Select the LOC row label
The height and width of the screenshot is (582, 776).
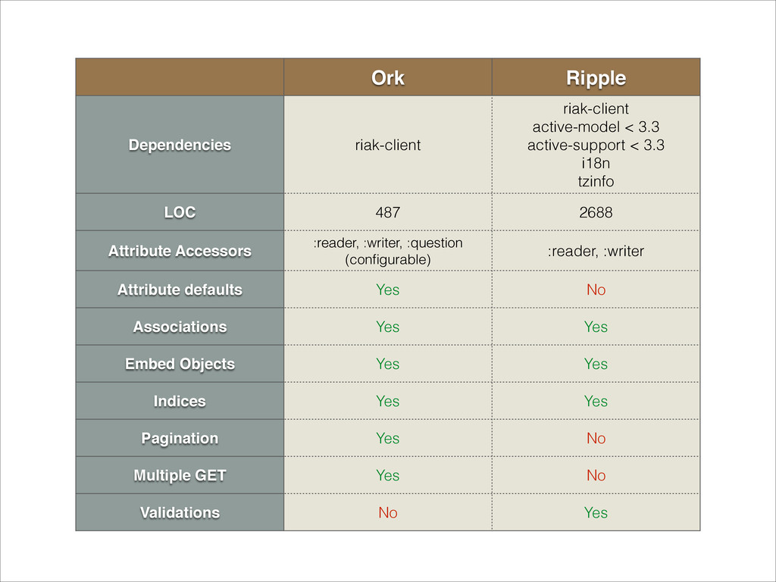click(180, 212)
